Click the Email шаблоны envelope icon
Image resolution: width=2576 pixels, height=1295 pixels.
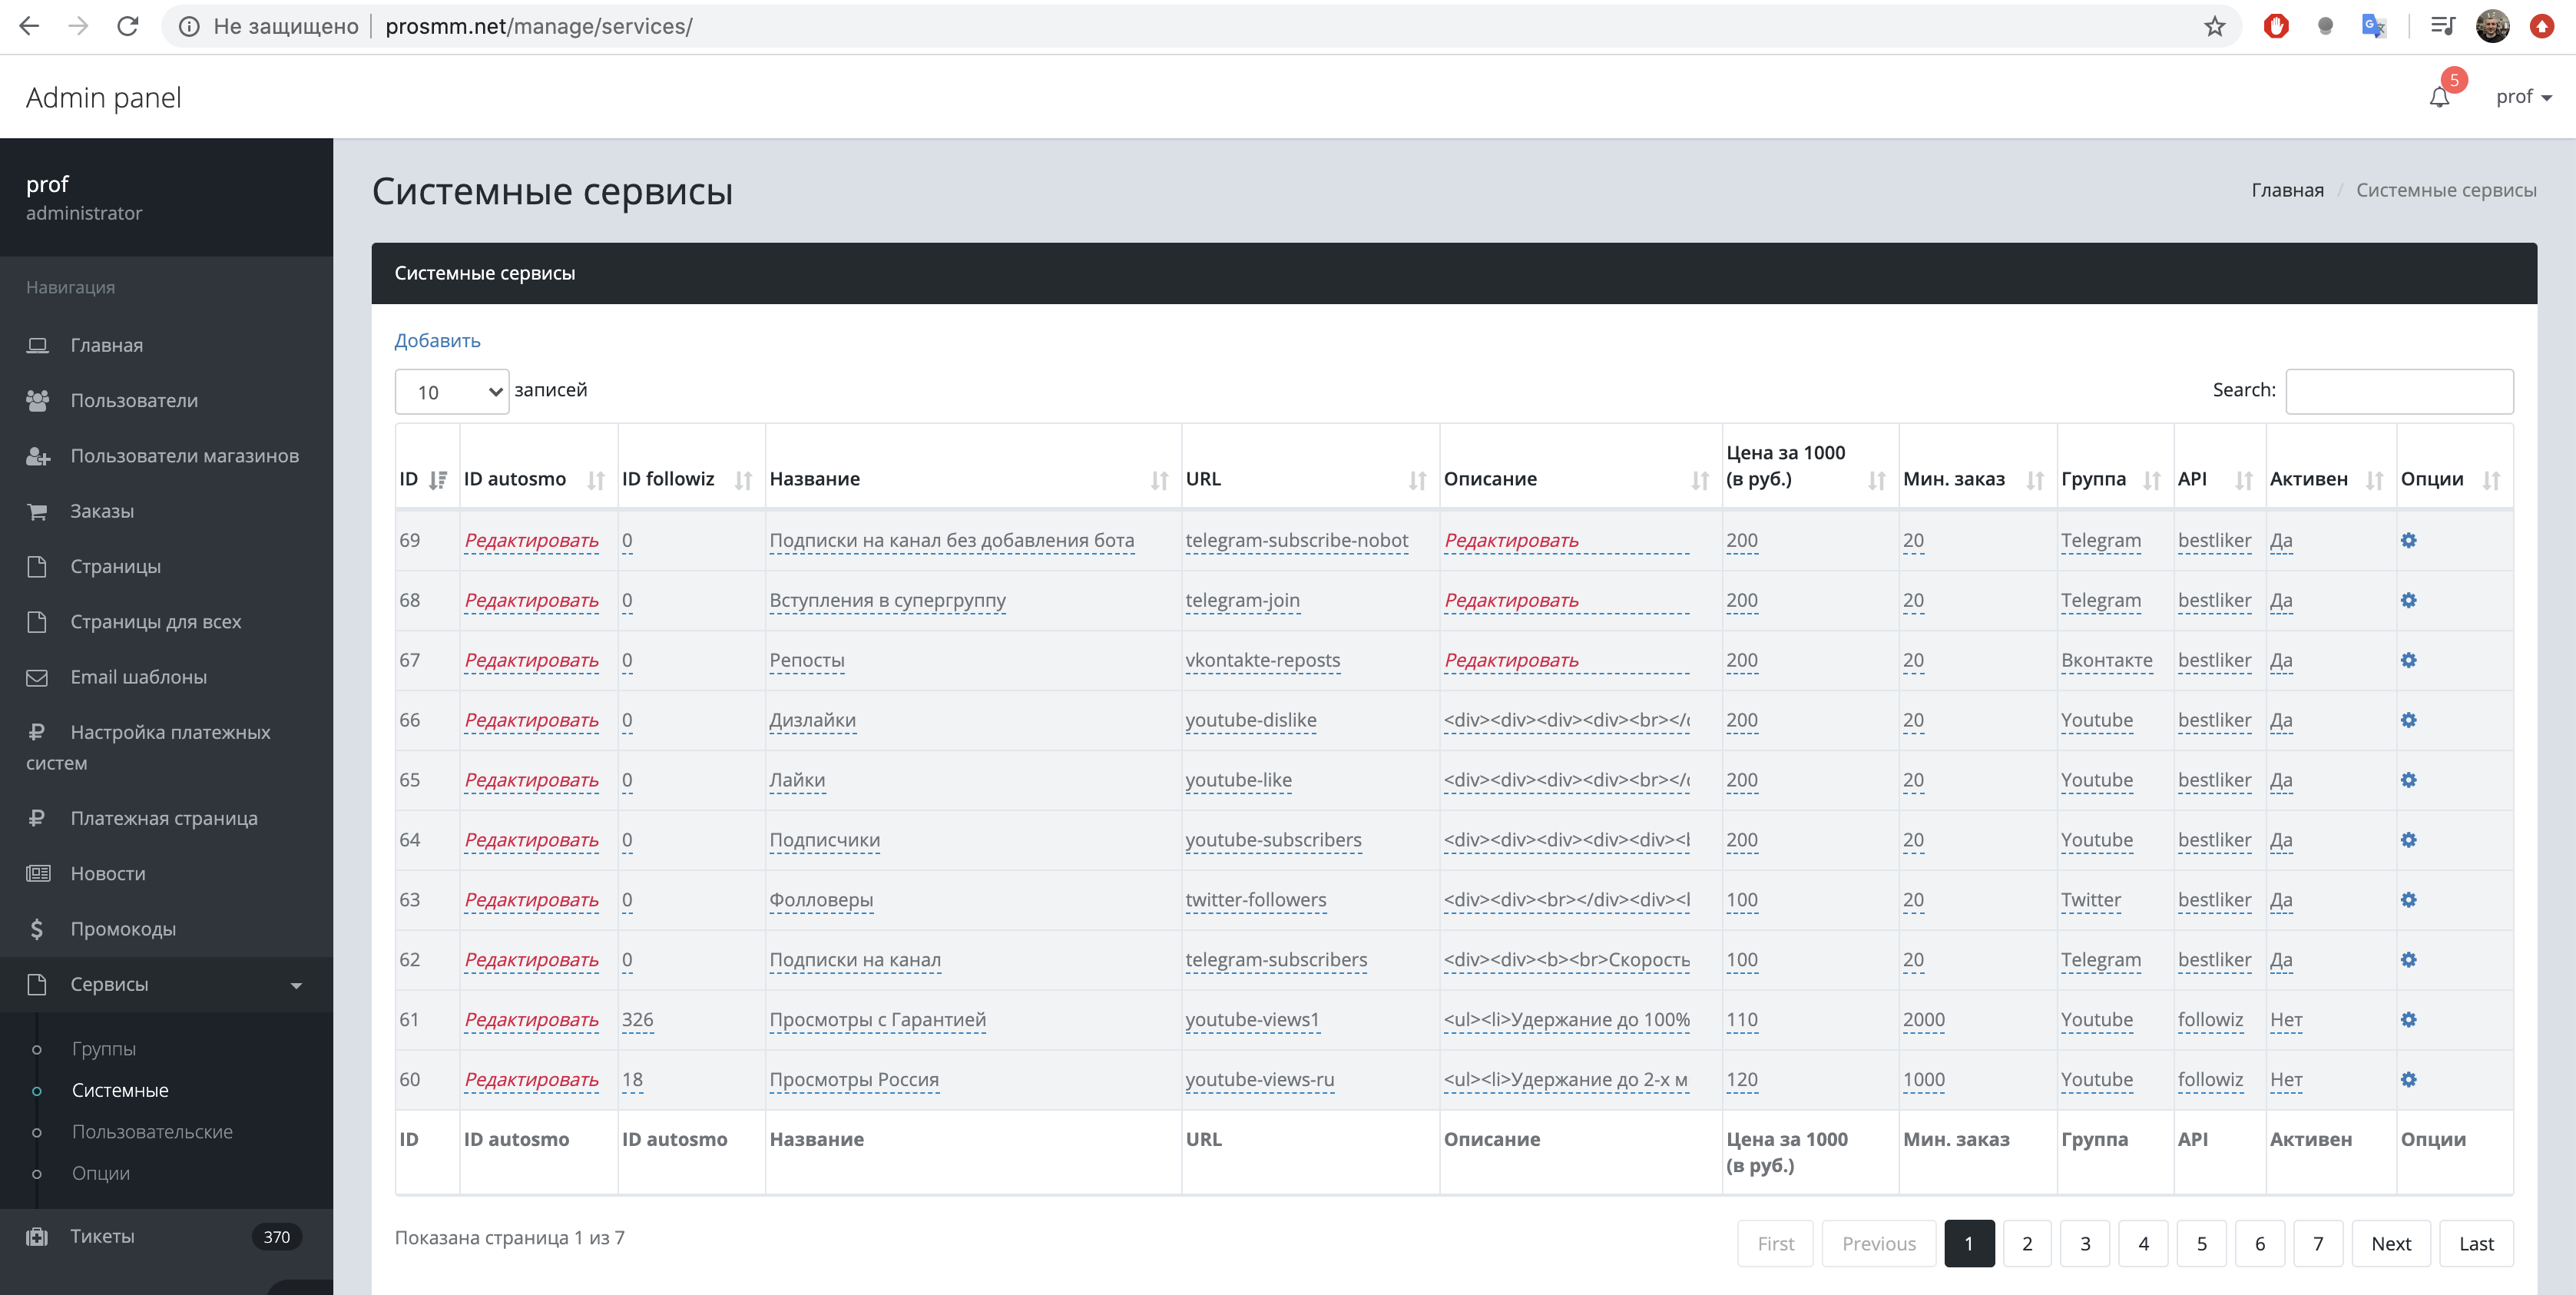click(x=37, y=677)
